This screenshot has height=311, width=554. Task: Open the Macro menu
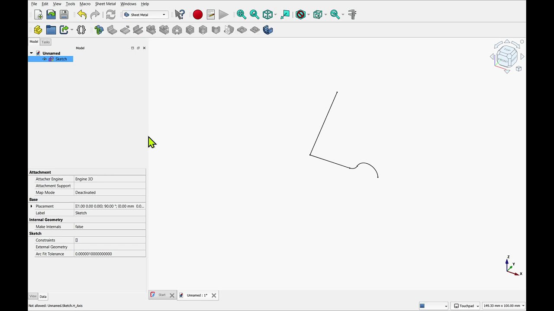85,4
